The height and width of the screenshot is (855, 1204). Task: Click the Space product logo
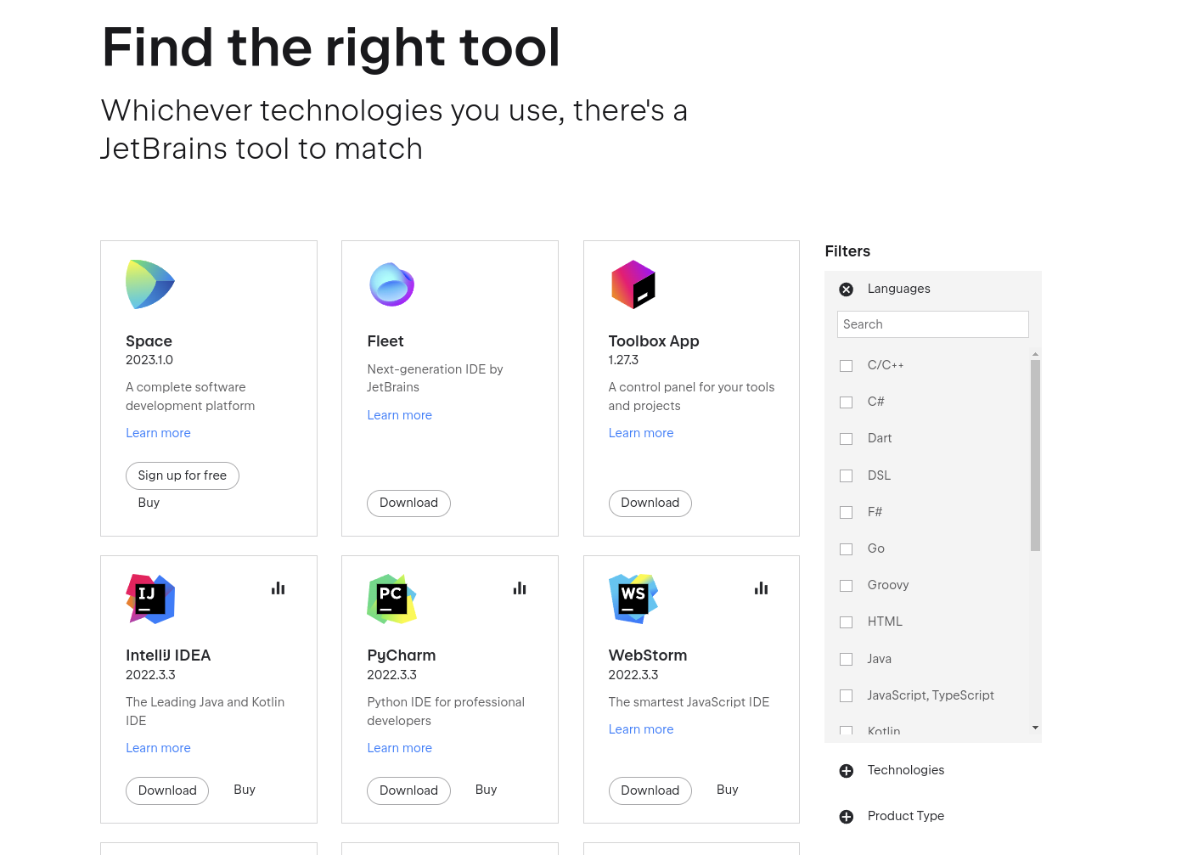(x=150, y=284)
